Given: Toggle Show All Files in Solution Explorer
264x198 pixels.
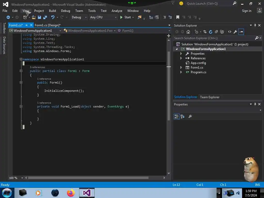Looking at the screenshot, I should coord(222,32).
